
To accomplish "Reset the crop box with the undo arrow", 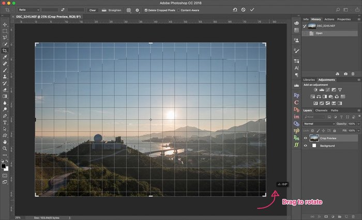I will pyautogui.click(x=235, y=10).
